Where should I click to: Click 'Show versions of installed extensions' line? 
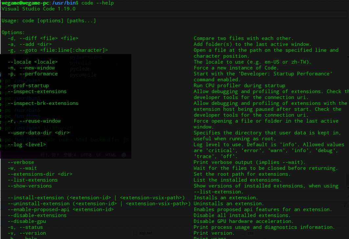pos(266,186)
